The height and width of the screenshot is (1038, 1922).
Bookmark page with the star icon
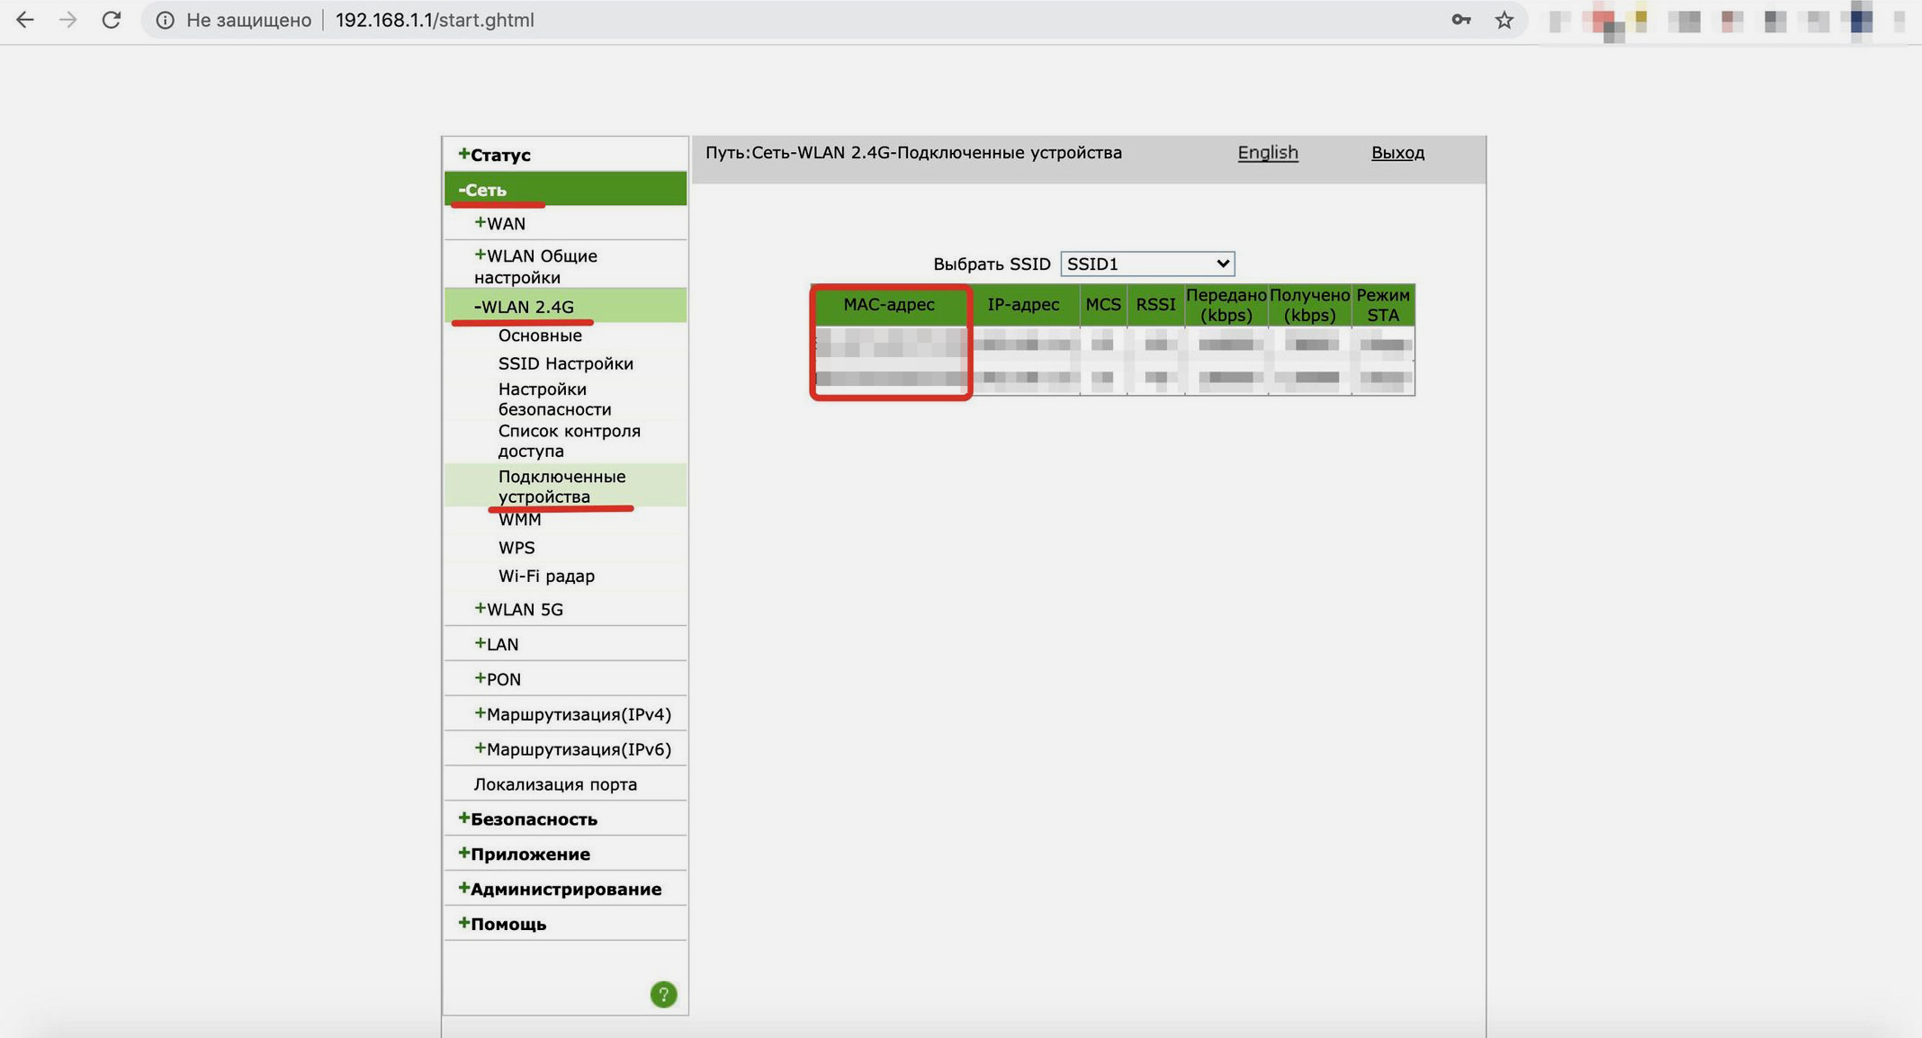click(x=1504, y=20)
